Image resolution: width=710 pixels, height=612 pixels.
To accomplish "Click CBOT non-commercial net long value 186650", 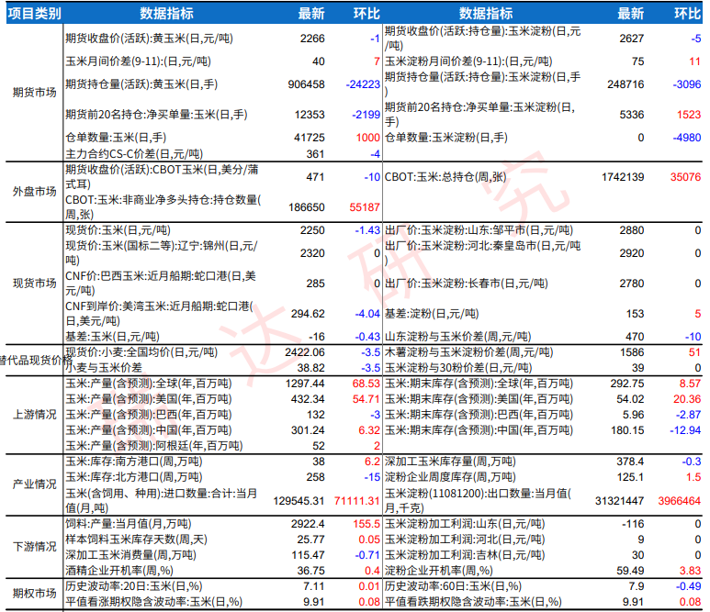I will point(307,207).
